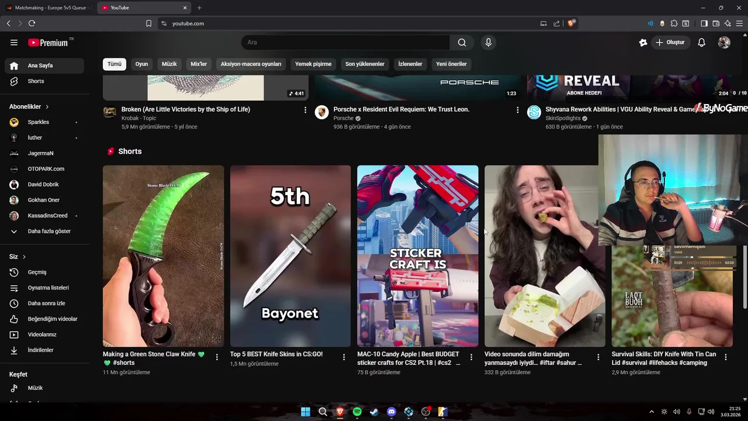Open Geçmiş history page
The width and height of the screenshot is (748, 421).
tap(44, 272)
